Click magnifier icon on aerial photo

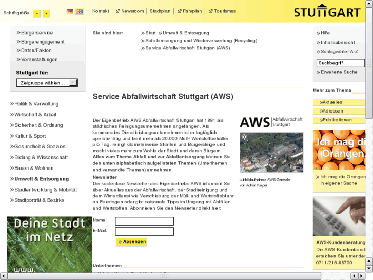point(245,137)
